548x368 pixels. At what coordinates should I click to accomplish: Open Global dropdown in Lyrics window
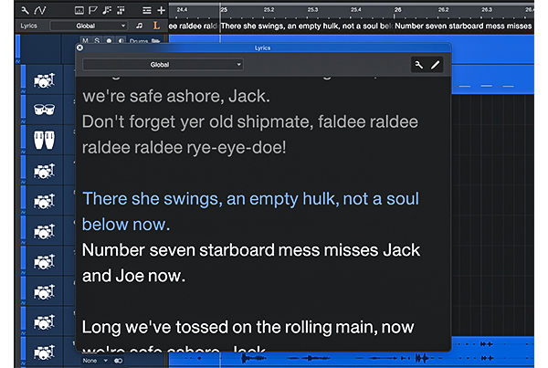coord(163,65)
